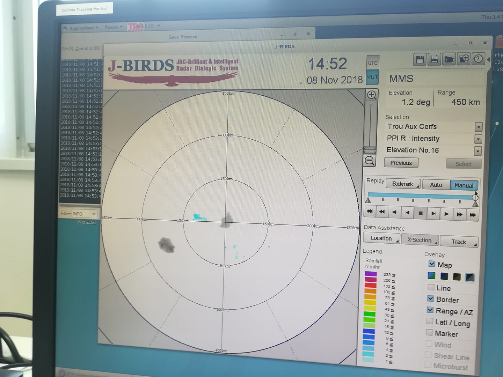Open the Places menu in top panel
The width and height of the screenshot is (503, 377).
114,27
